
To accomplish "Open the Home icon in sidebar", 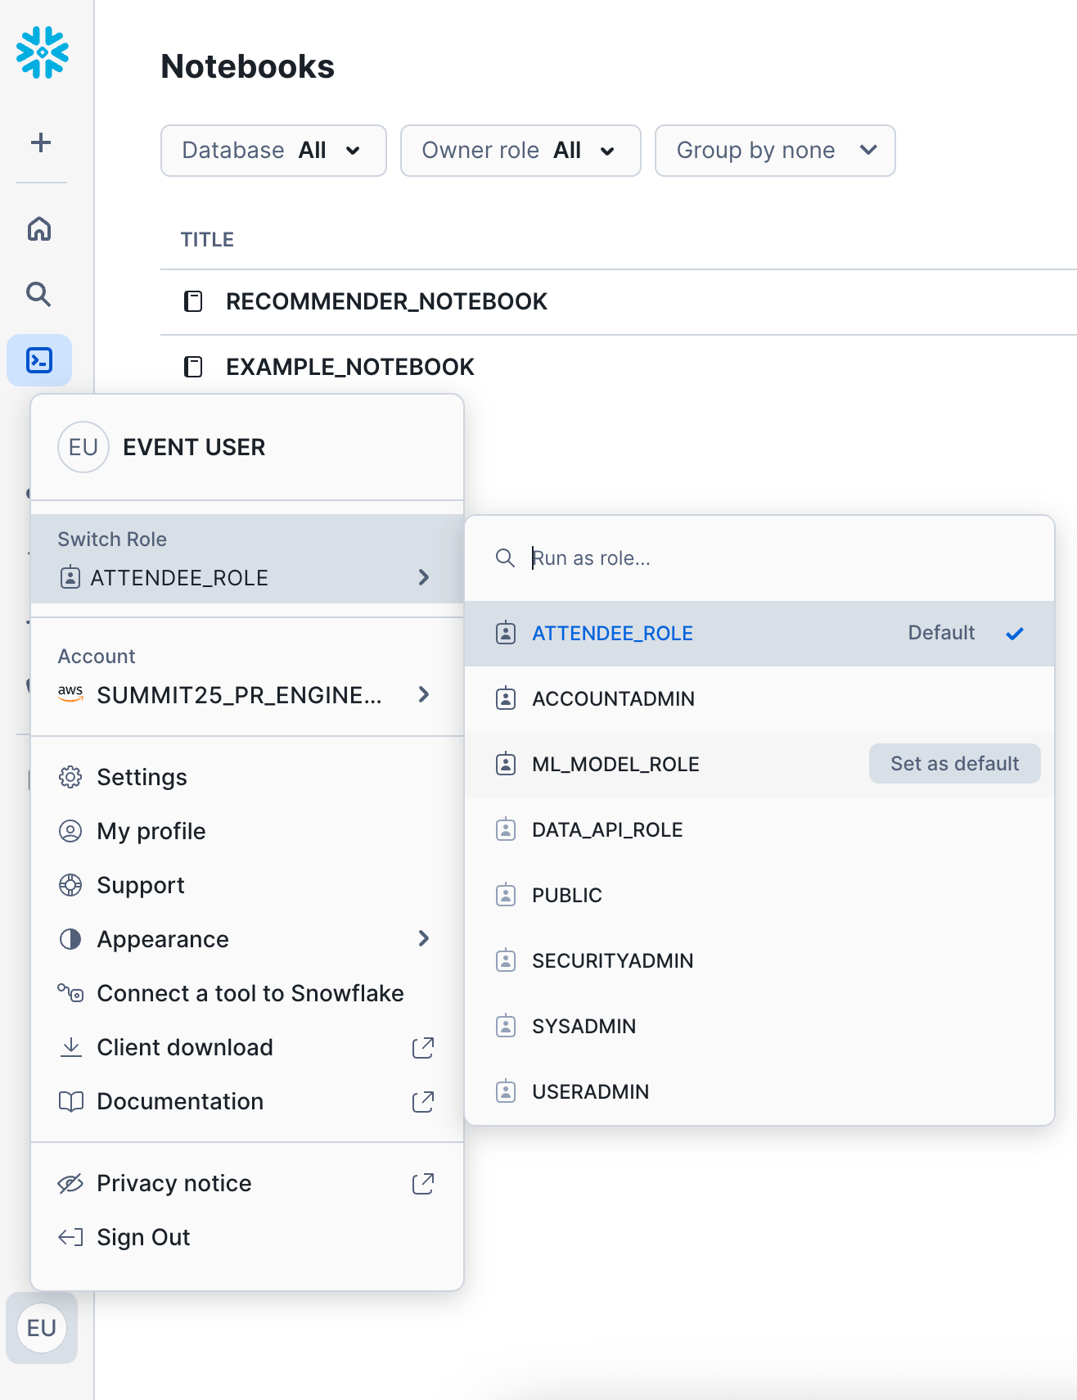I will (39, 228).
